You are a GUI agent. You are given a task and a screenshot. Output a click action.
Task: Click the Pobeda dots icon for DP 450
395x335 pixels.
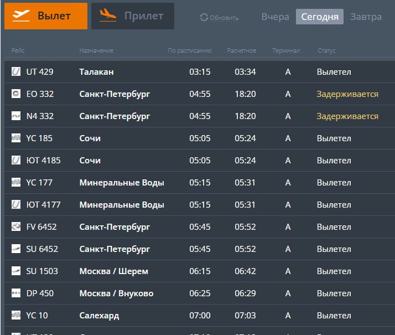[16, 293]
